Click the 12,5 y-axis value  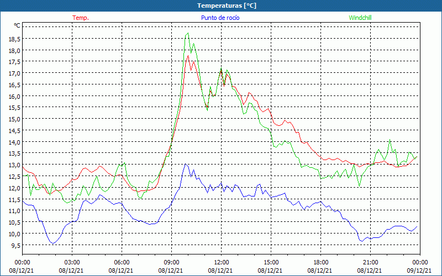click(15, 176)
